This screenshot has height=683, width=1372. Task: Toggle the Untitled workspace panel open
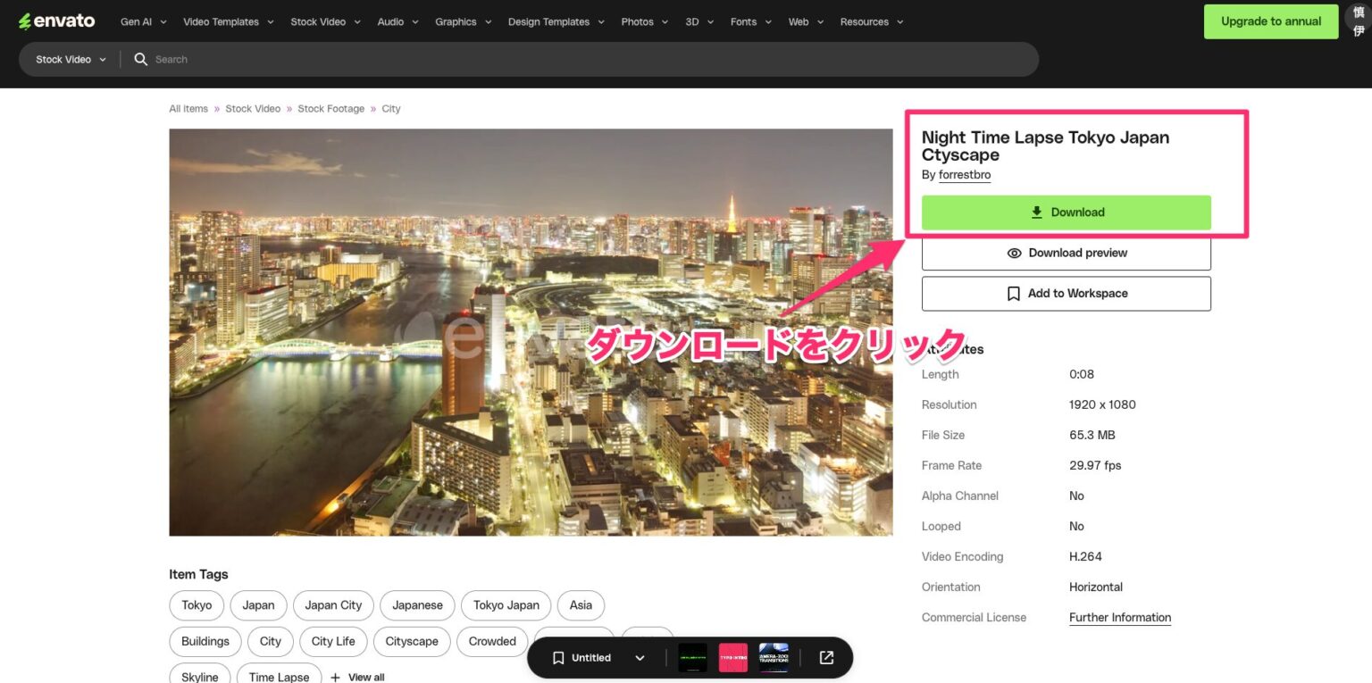click(x=640, y=657)
